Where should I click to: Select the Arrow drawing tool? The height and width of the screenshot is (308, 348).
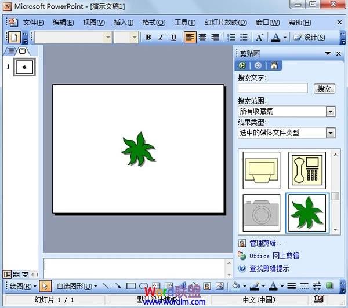pyautogui.click(x=118, y=286)
